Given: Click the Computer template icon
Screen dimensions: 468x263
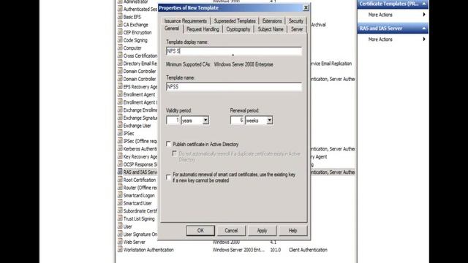Looking at the screenshot, I should click(120, 47).
